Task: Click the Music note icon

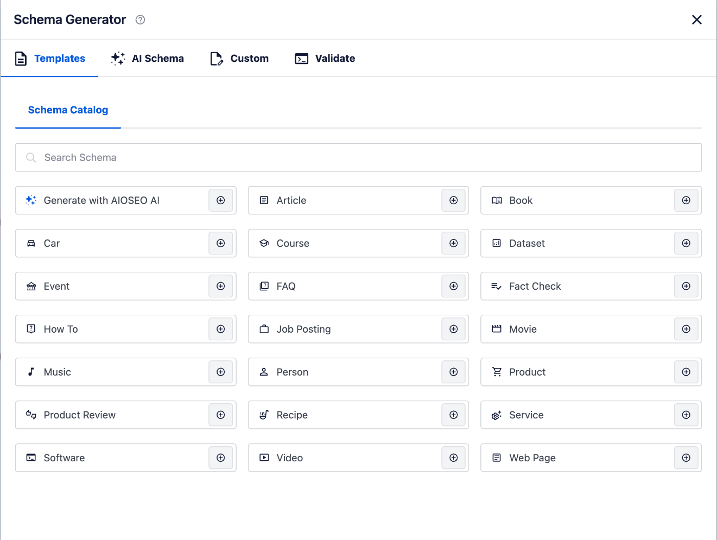Action: tap(31, 372)
